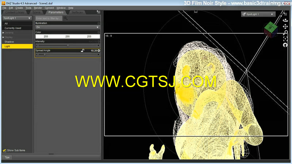Open Illumination property settings icon

[99, 23]
